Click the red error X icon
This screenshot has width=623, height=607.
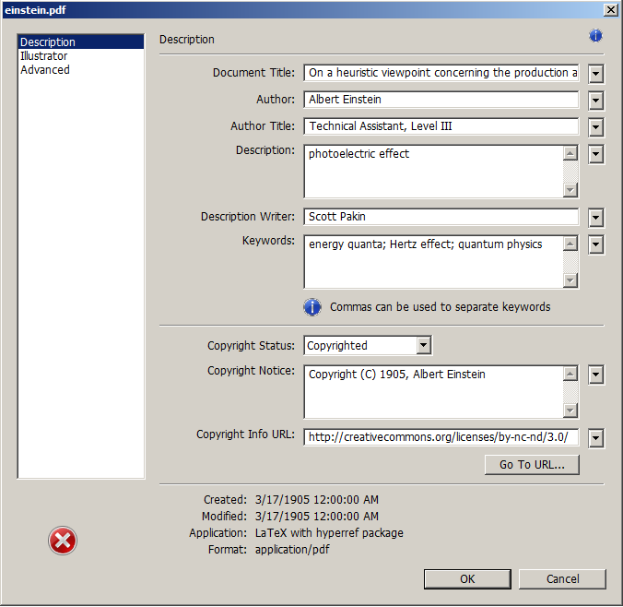pos(63,542)
